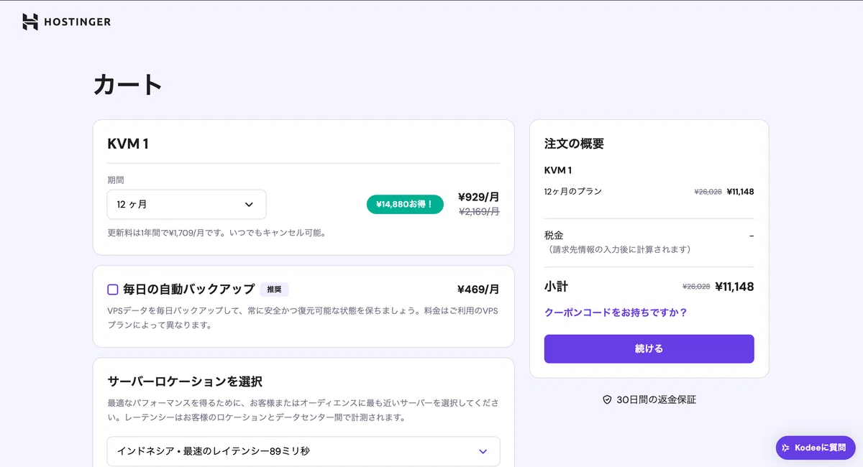Click the 税金 label in order summary
The image size is (863, 467).
pyautogui.click(x=554, y=236)
